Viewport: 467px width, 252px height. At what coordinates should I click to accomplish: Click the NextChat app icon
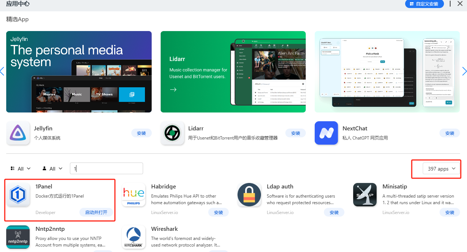click(x=326, y=133)
